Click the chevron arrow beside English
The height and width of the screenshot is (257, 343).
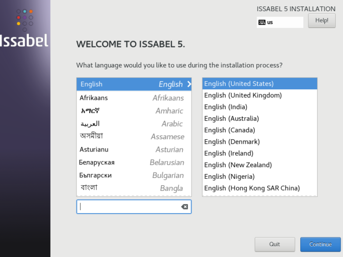tap(189, 84)
